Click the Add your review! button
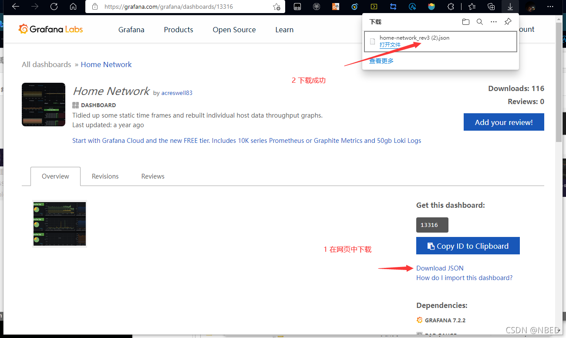 tap(504, 122)
